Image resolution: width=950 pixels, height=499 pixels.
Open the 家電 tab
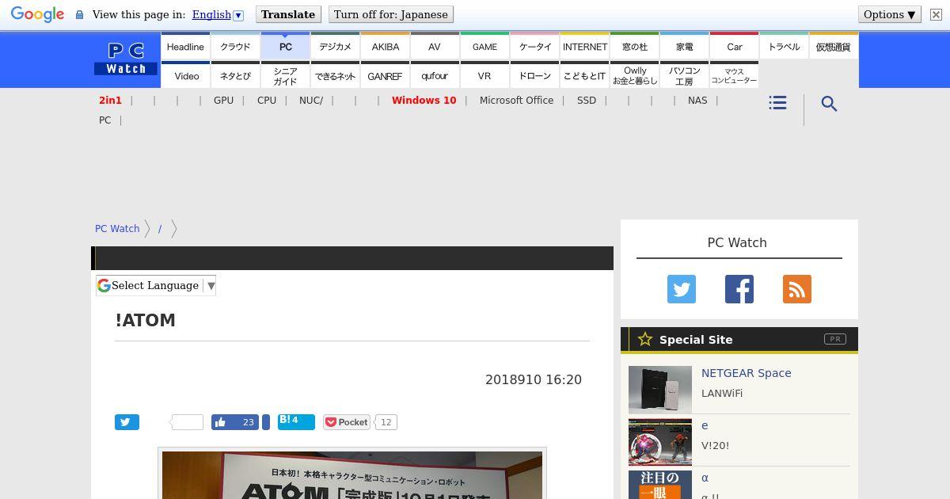coord(684,47)
